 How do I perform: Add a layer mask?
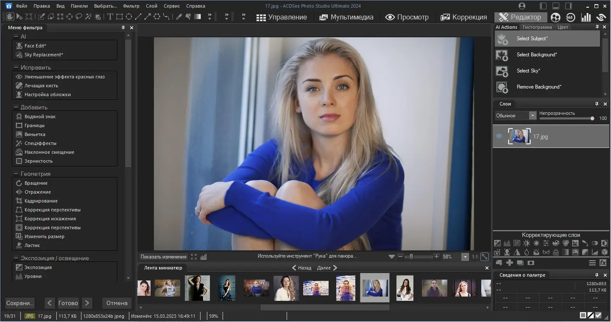pos(530,263)
